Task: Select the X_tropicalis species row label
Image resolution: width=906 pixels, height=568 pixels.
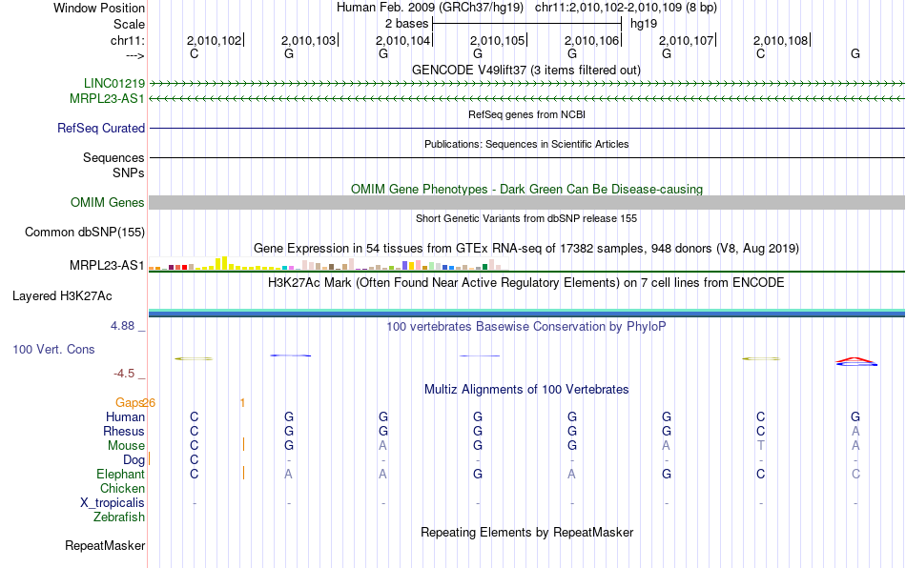Action: 113,503
